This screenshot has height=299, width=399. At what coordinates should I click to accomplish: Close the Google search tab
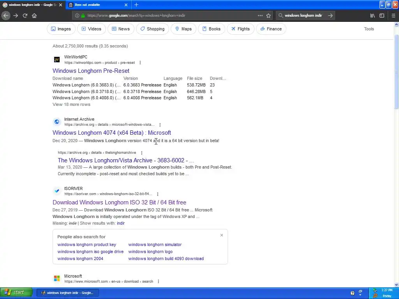(60, 5)
